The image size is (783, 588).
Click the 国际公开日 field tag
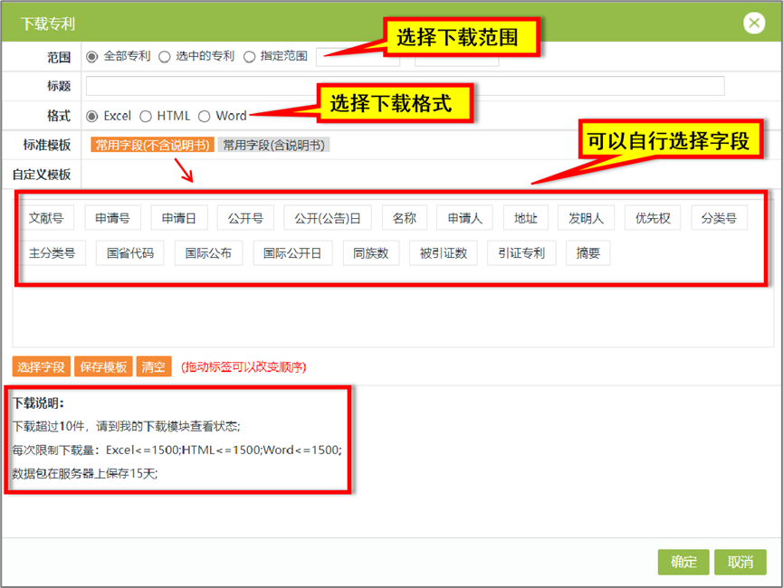(x=292, y=252)
